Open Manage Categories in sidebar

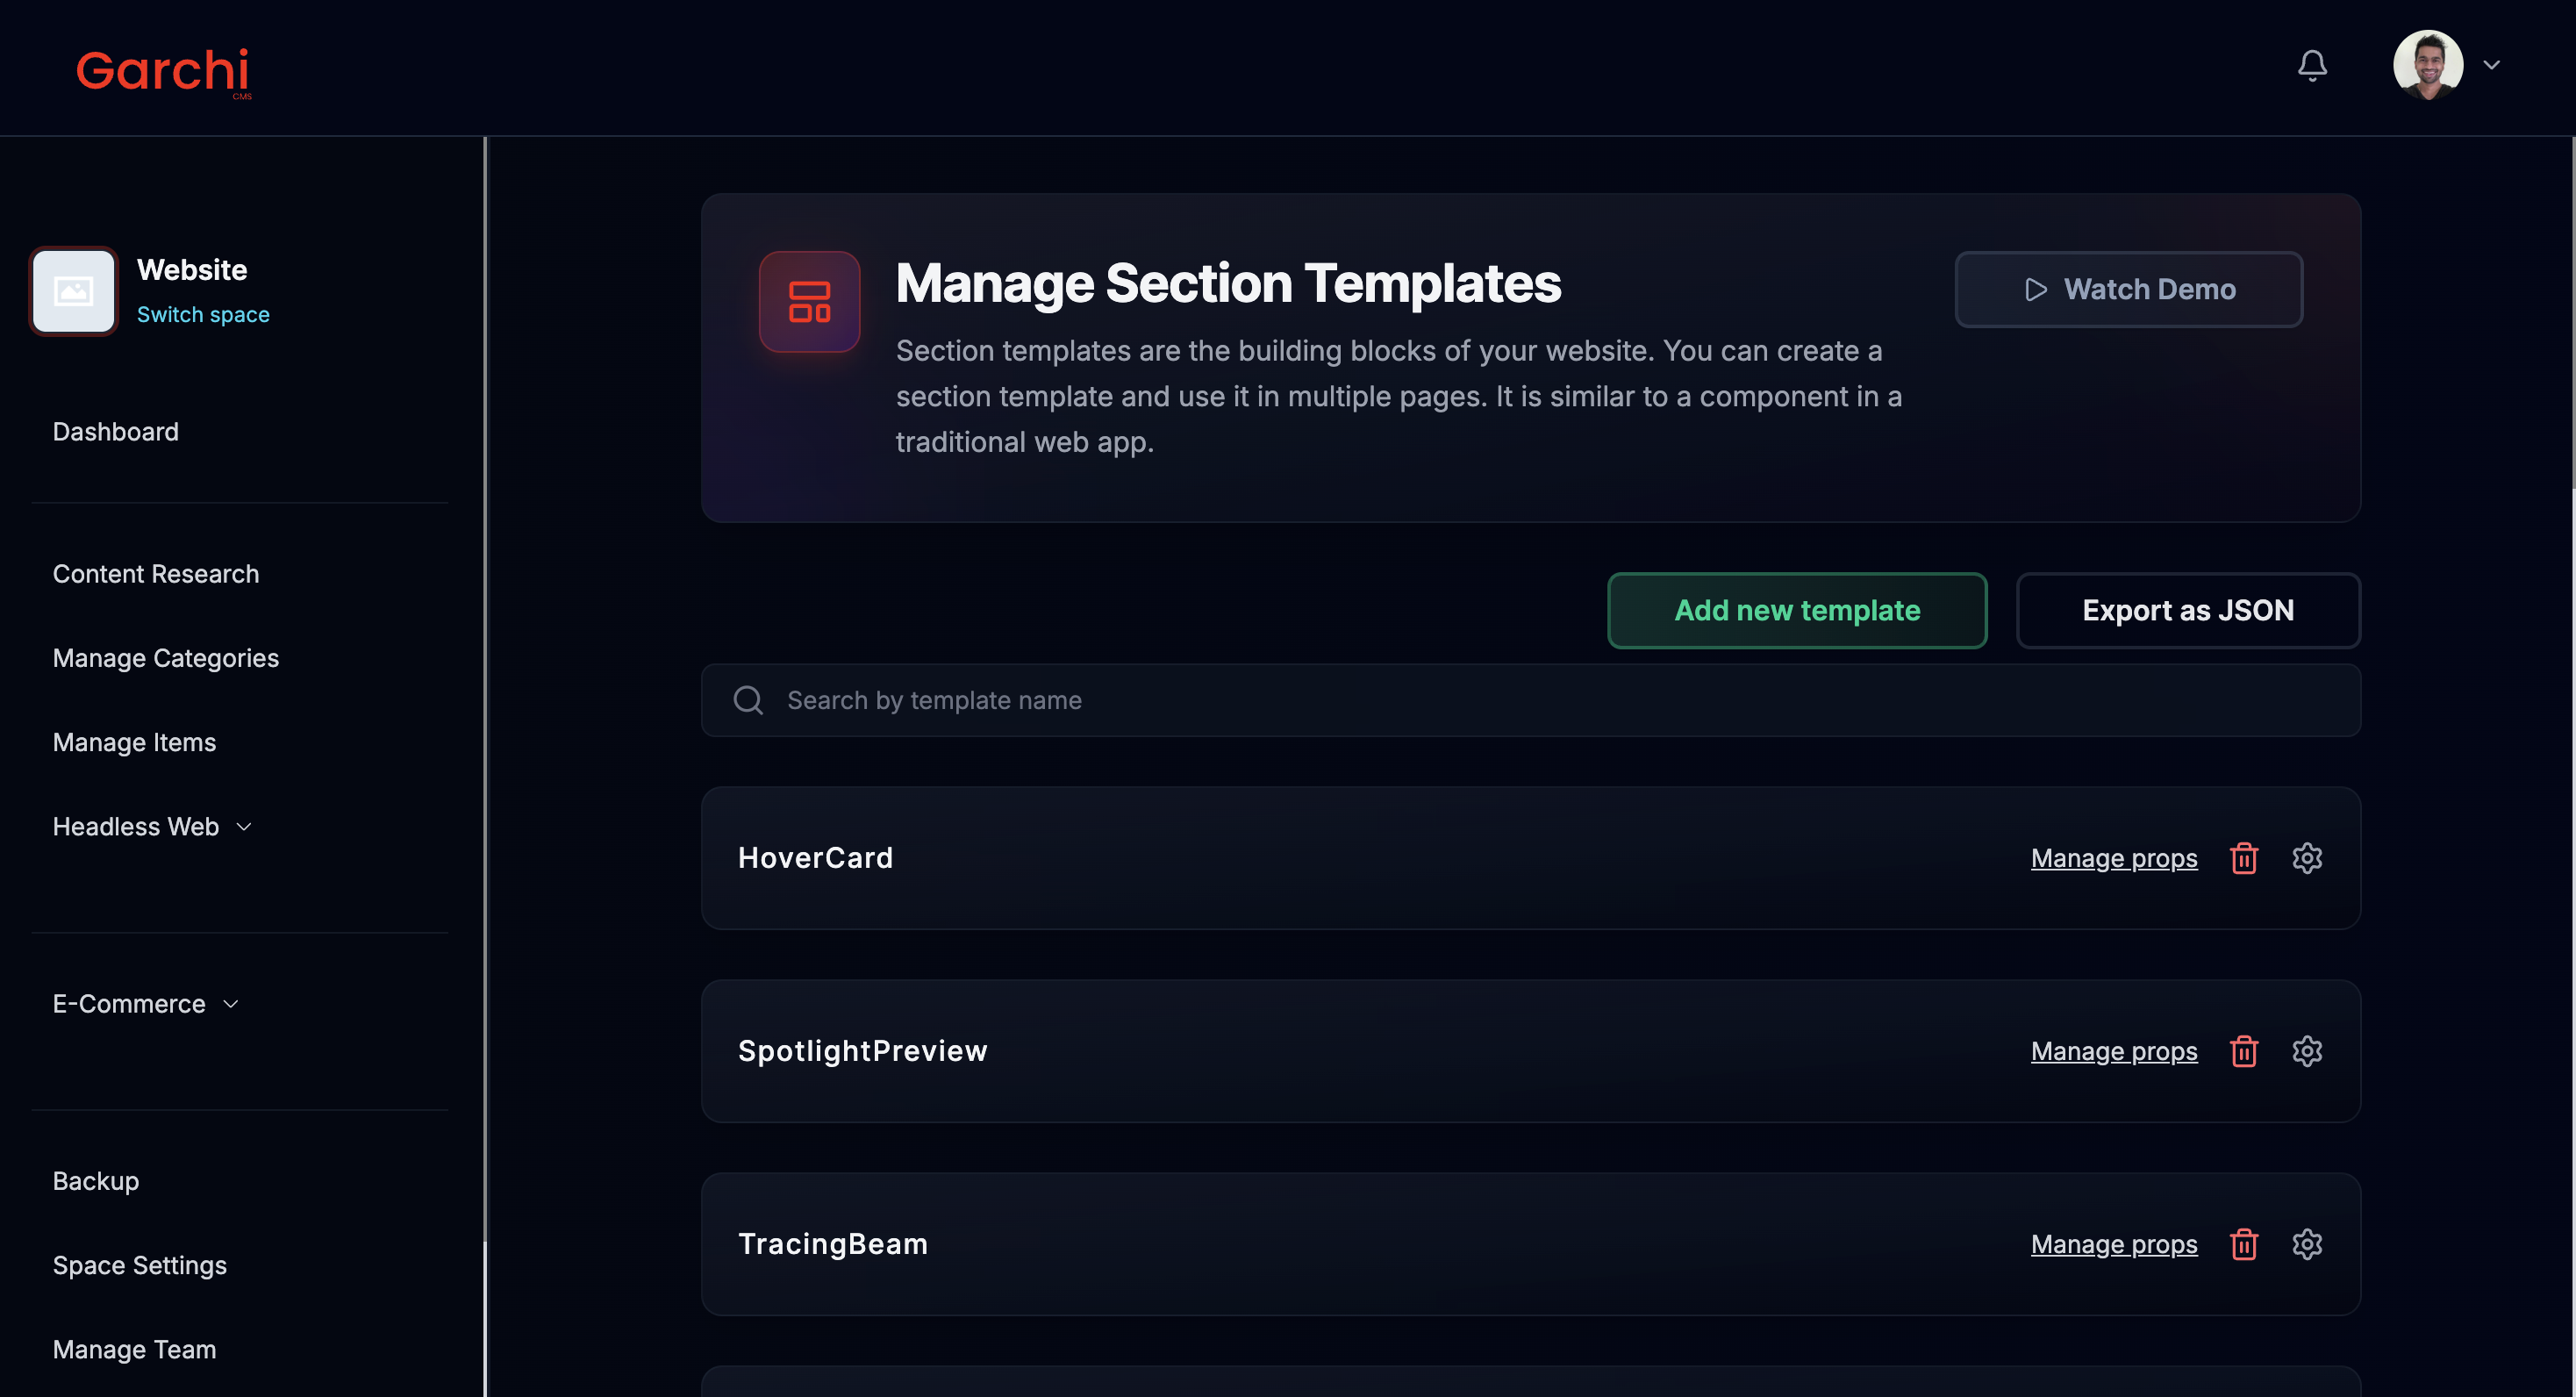[166, 658]
